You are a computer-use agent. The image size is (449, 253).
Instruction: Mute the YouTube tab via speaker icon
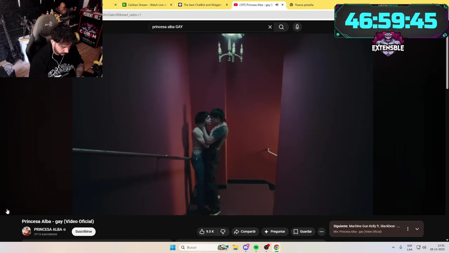pos(277,5)
